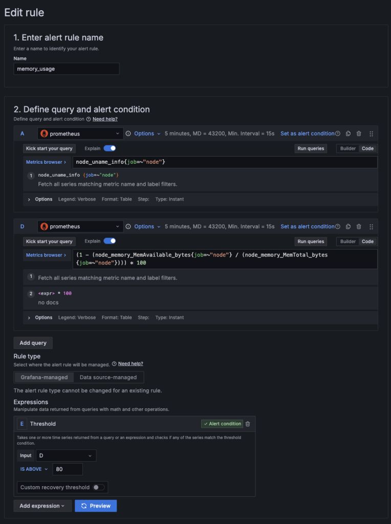Open the IS ABOVE condition dropdown
The height and width of the screenshot is (524, 391).
(34, 469)
